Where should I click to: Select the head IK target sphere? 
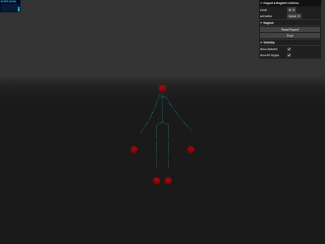(162, 89)
